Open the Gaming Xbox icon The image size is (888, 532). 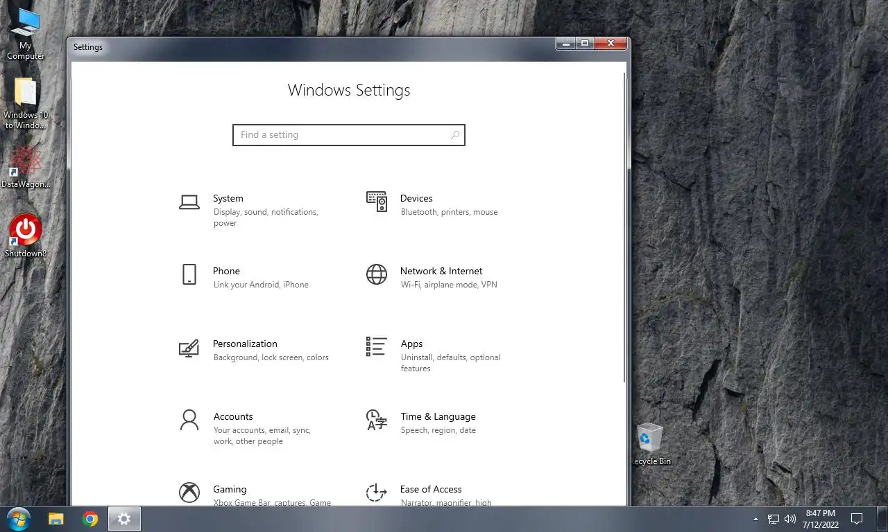pos(189,493)
